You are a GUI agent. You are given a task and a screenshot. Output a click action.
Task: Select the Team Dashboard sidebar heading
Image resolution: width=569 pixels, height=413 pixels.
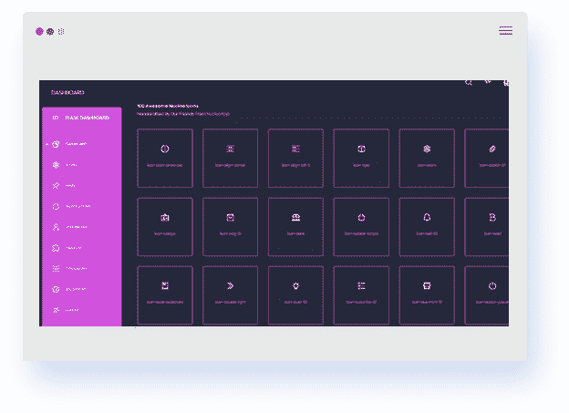88,118
